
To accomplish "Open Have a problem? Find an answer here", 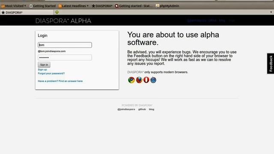I will [60, 81].
